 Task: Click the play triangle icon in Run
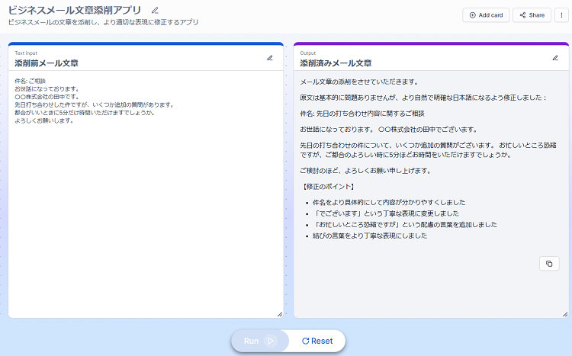tap(271, 341)
